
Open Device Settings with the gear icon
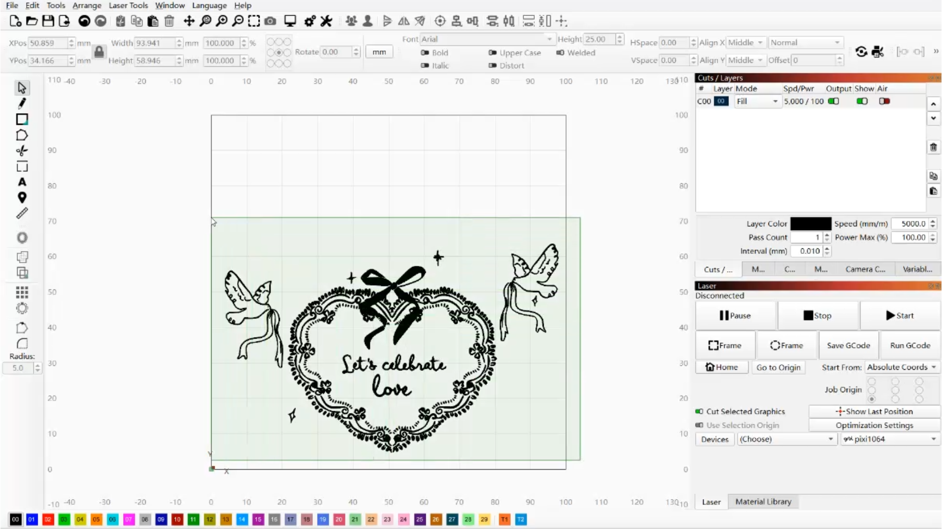coord(310,21)
